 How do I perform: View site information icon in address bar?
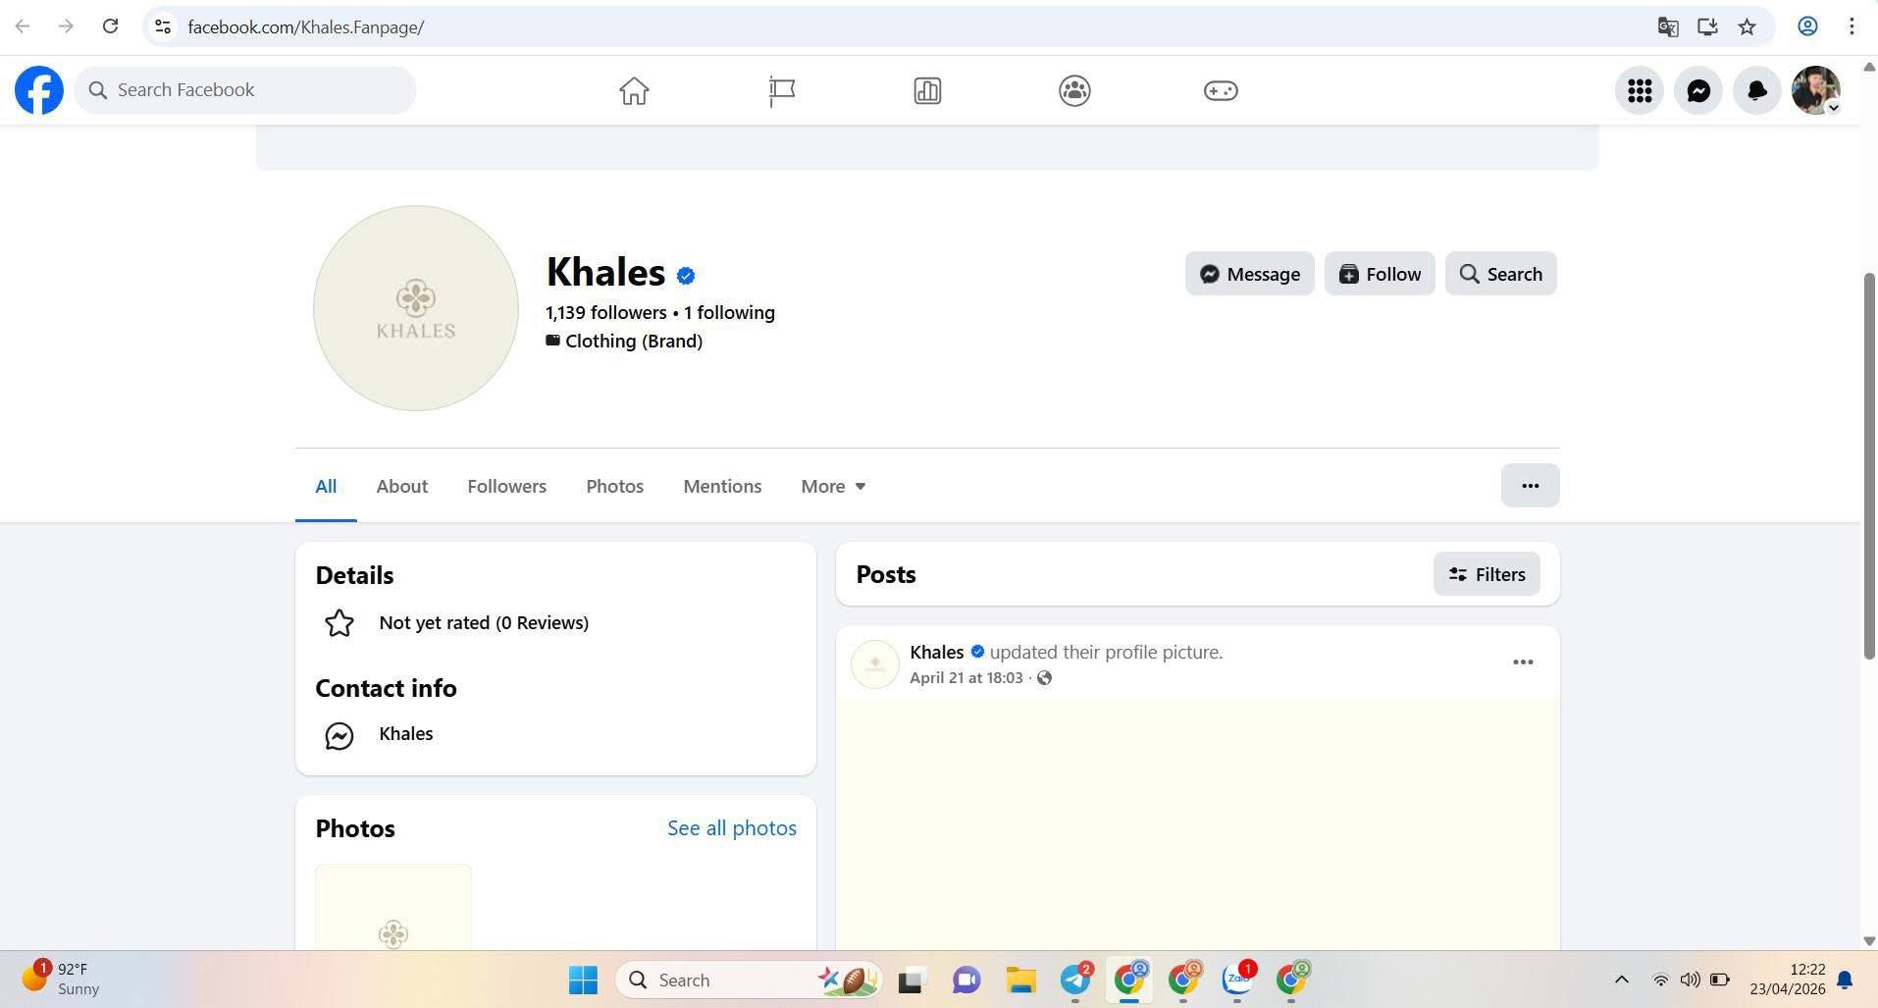(x=163, y=27)
